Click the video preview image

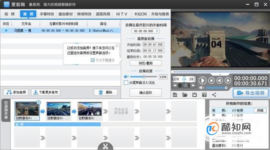pos(221,40)
